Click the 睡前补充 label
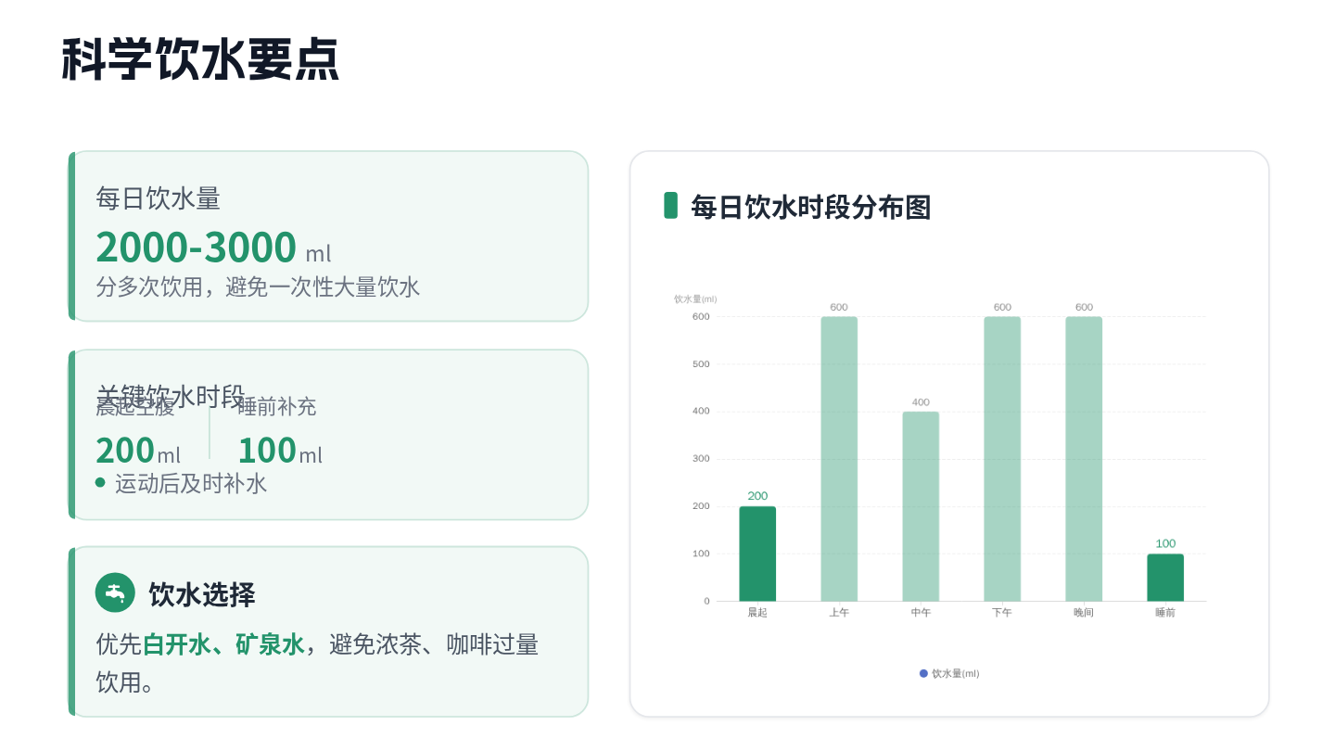Screen dimensions: 1335x751 pyautogui.click(x=277, y=406)
